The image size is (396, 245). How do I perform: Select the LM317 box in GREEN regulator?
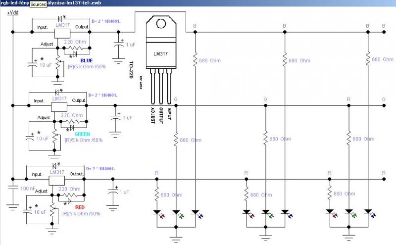(59, 107)
